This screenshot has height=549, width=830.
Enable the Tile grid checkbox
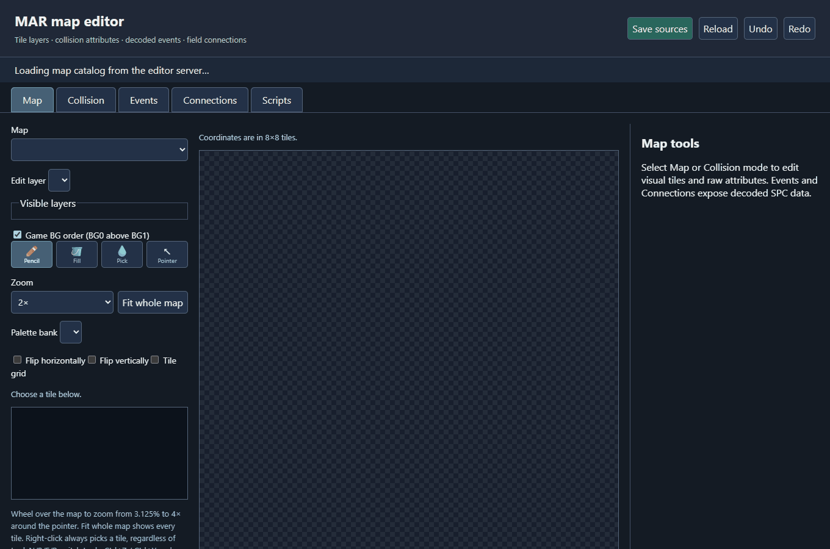point(155,360)
